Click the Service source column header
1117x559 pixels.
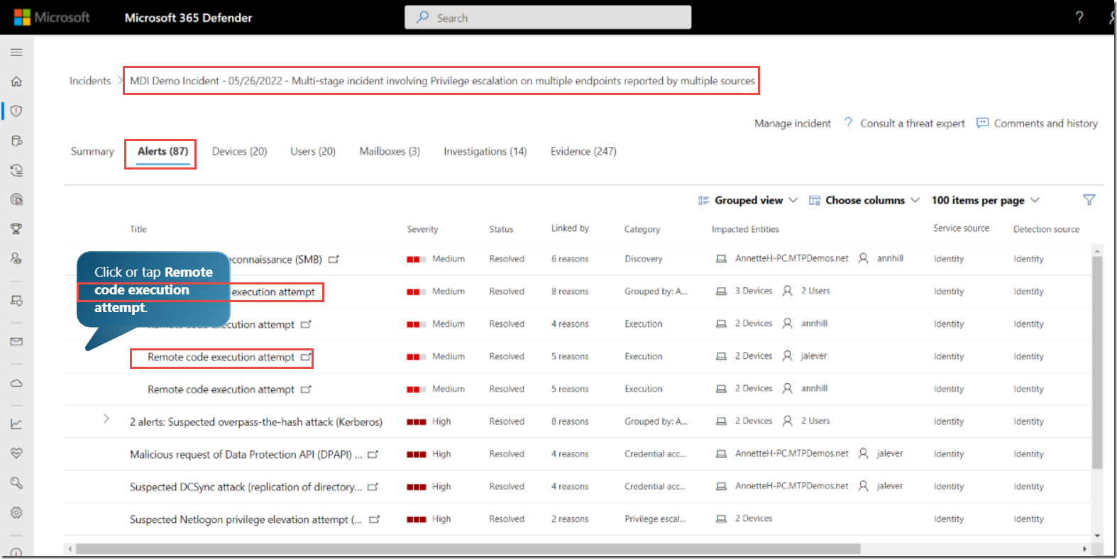point(961,228)
